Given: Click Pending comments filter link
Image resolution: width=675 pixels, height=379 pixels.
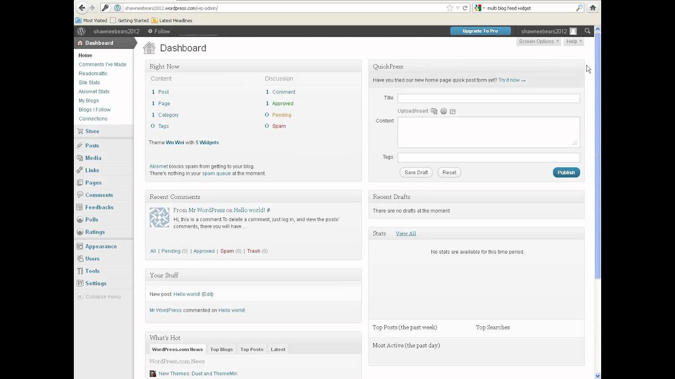Looking at the screenshot, I should 171,251.
